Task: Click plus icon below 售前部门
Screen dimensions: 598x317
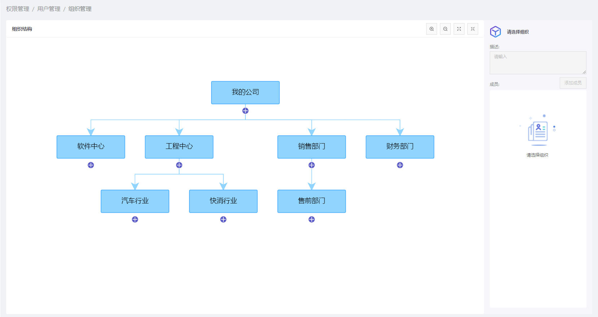Action: [x=312, y=219]
